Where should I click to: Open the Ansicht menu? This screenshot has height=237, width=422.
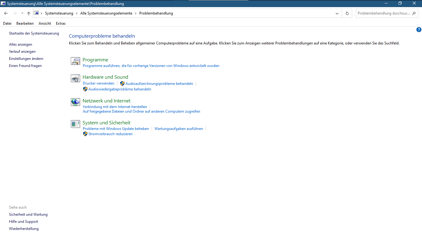pyautogui.click(x=44, y=23)
